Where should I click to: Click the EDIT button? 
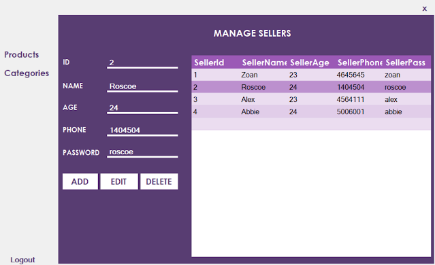119,181
